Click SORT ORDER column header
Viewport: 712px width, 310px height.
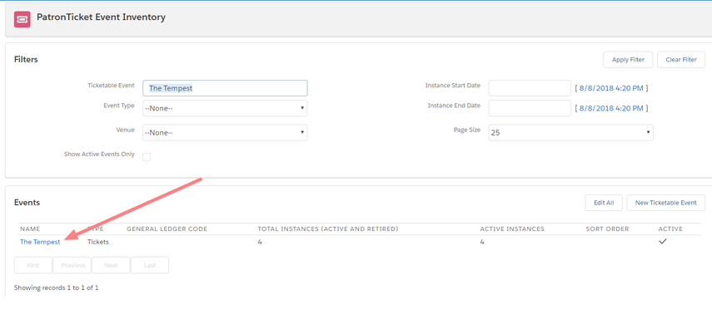[x=607, y=229]
